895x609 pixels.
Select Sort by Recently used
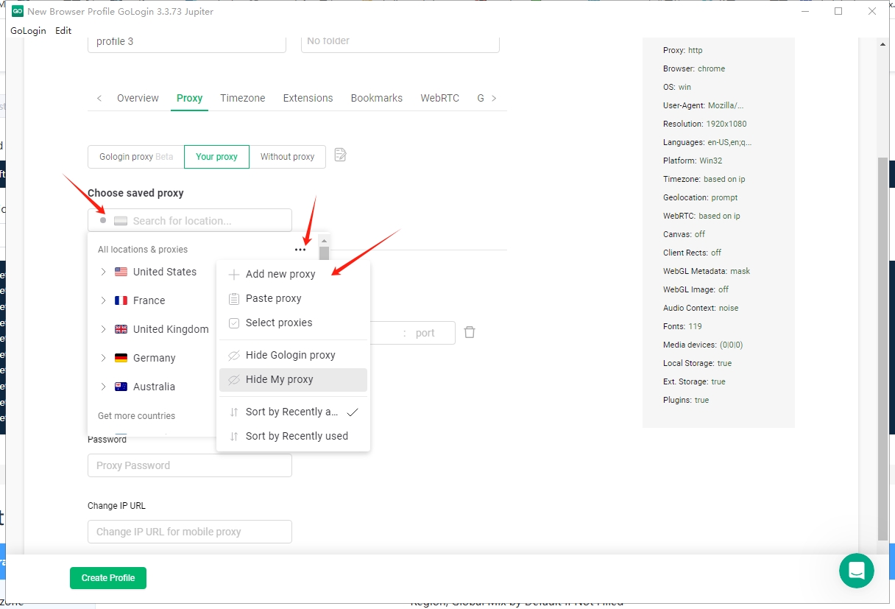click(296, 436)
